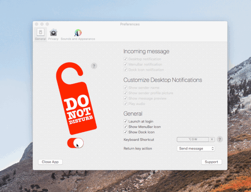The width and height of the screenshot is (251, 192).
Task: Click the Keyboard Shortcut label
Action: click(138, 140)
